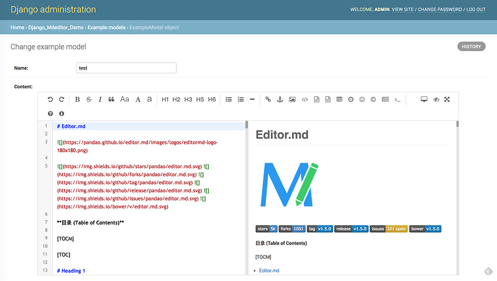The height and width of the screenshot is (281, 497).
Task: Insert a table with the grid icon
Action: pos(339,99)
